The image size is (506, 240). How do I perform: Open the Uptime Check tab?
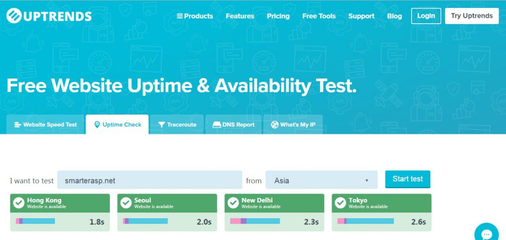point(117,124)
